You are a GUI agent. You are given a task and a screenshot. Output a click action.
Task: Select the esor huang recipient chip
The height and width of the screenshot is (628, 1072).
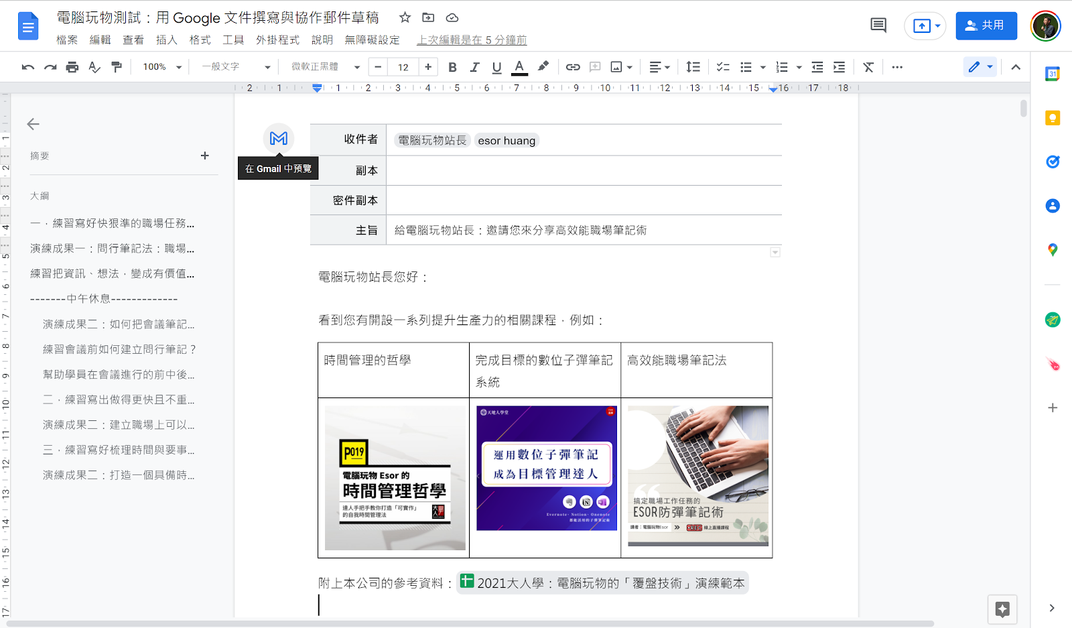point(507,140)
